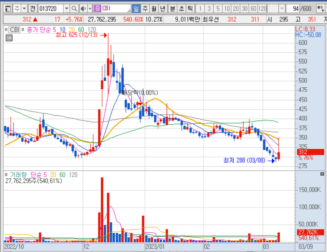Click the 거래량 volume panel label

pyautogui.click(x=19, y=175)
